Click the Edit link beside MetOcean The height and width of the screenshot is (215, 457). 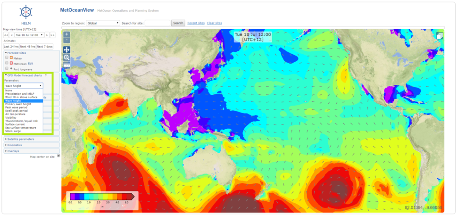(30, 63)
